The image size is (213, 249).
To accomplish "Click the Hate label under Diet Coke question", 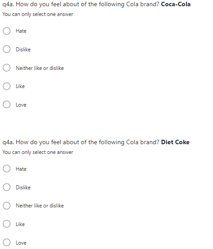I will 21,169.
